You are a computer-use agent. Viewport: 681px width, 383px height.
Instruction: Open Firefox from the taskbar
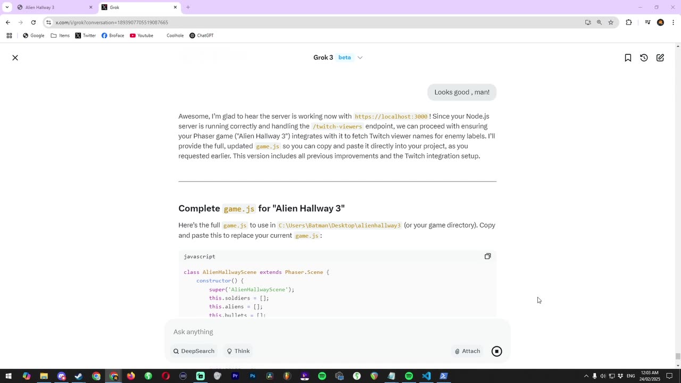[131, 376]
